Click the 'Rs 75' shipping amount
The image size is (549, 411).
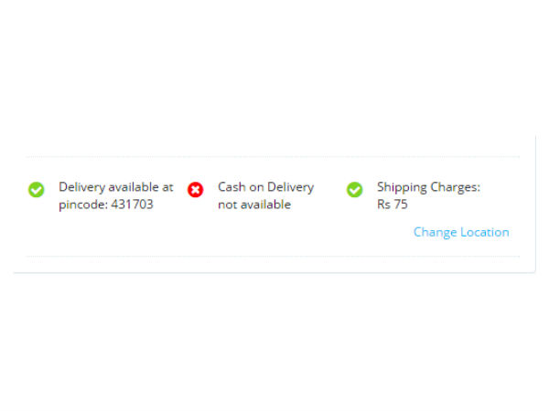click(x=393, y=204)
